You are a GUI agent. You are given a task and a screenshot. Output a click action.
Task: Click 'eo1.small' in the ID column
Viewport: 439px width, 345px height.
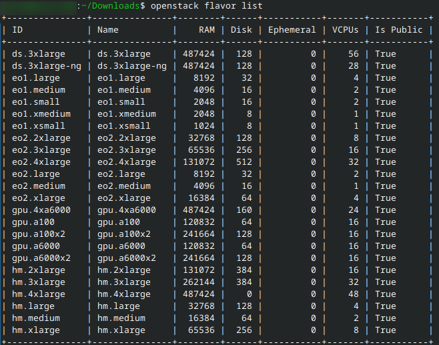tap(36, 102)
